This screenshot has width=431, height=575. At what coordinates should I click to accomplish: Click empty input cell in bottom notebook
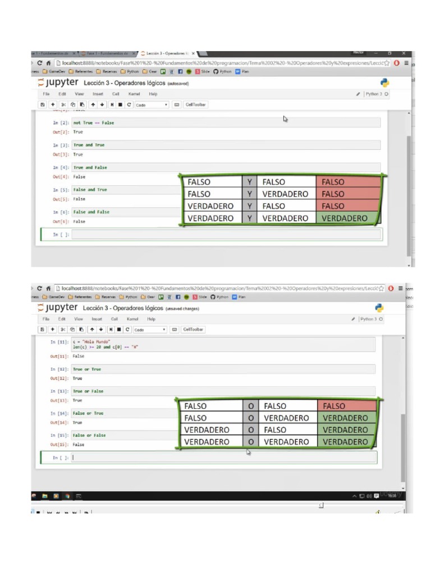pyautogui.click(x=224, y=457)
